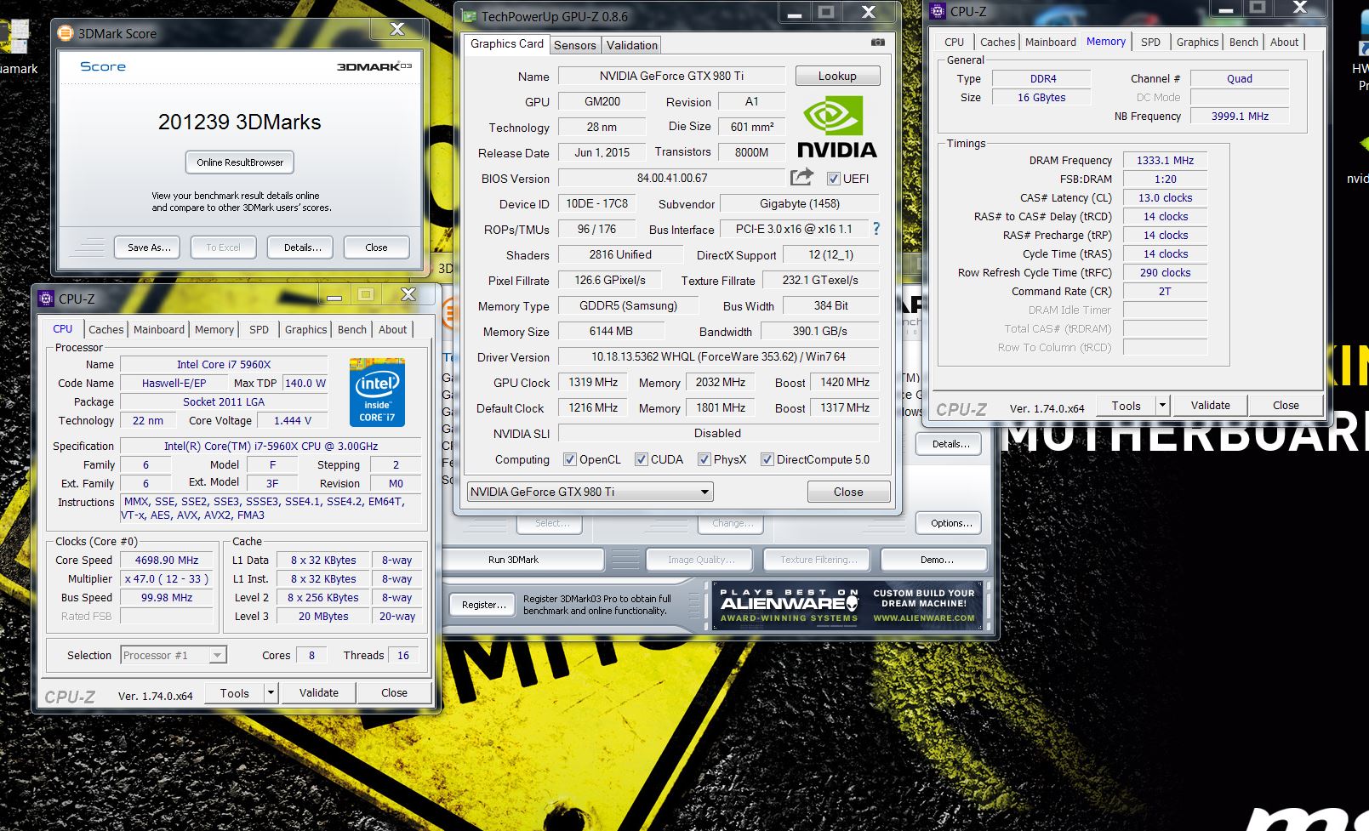Image resolution: width=1369 pixels, height=831 pixels.
Task: Click the CPU-Z memory window title icon
Action: (938, 11)
